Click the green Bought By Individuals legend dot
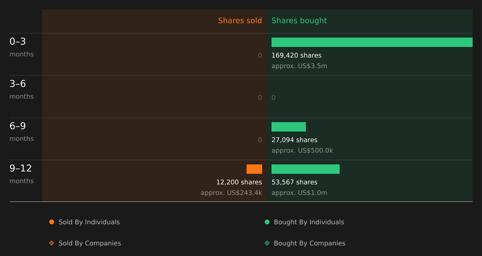 [267, 222]
